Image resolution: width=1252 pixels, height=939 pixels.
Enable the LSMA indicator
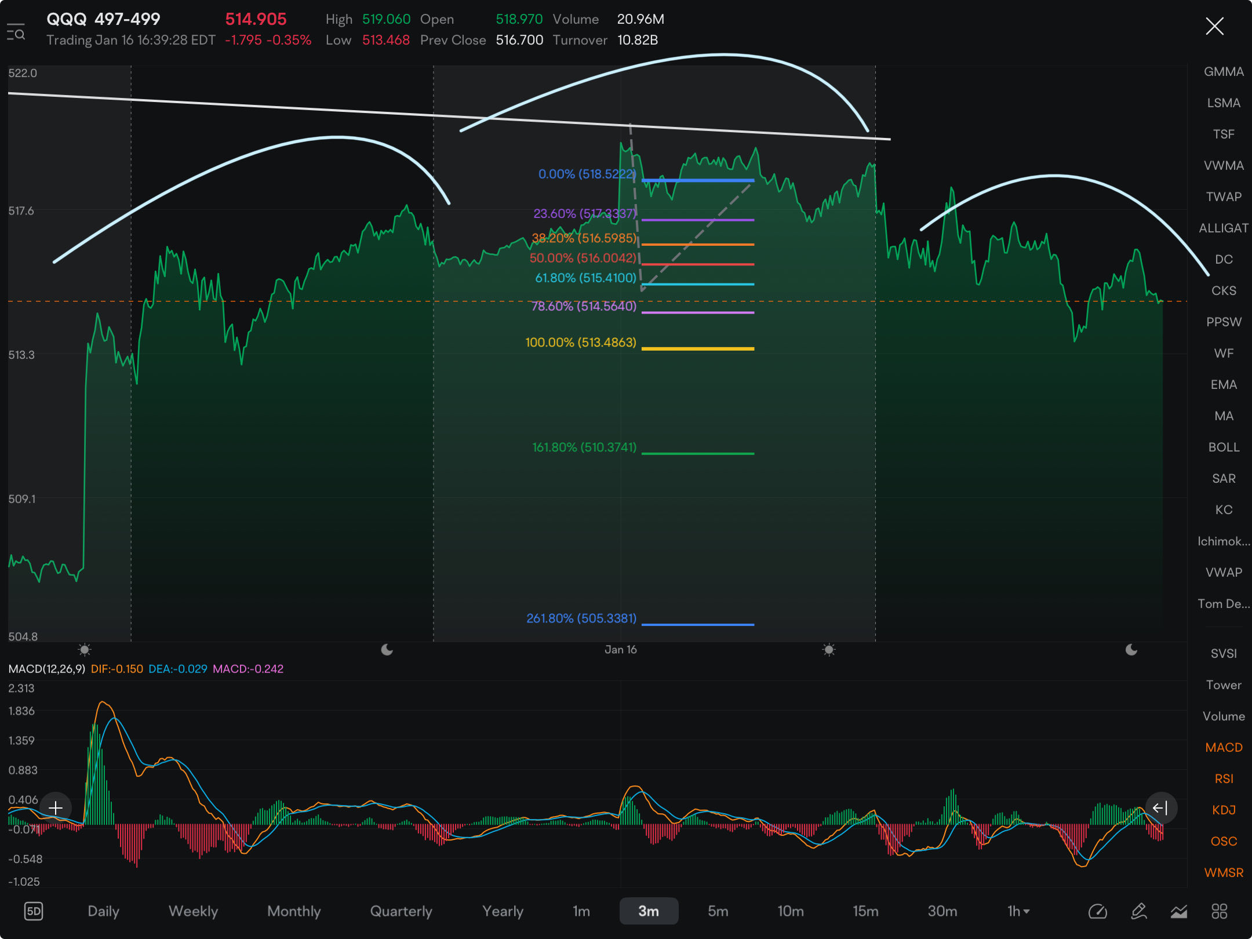tap(1224, 103)
